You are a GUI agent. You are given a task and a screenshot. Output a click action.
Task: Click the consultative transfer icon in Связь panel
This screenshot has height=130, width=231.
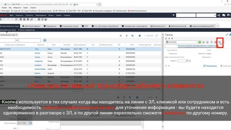[x=219, y=42]
